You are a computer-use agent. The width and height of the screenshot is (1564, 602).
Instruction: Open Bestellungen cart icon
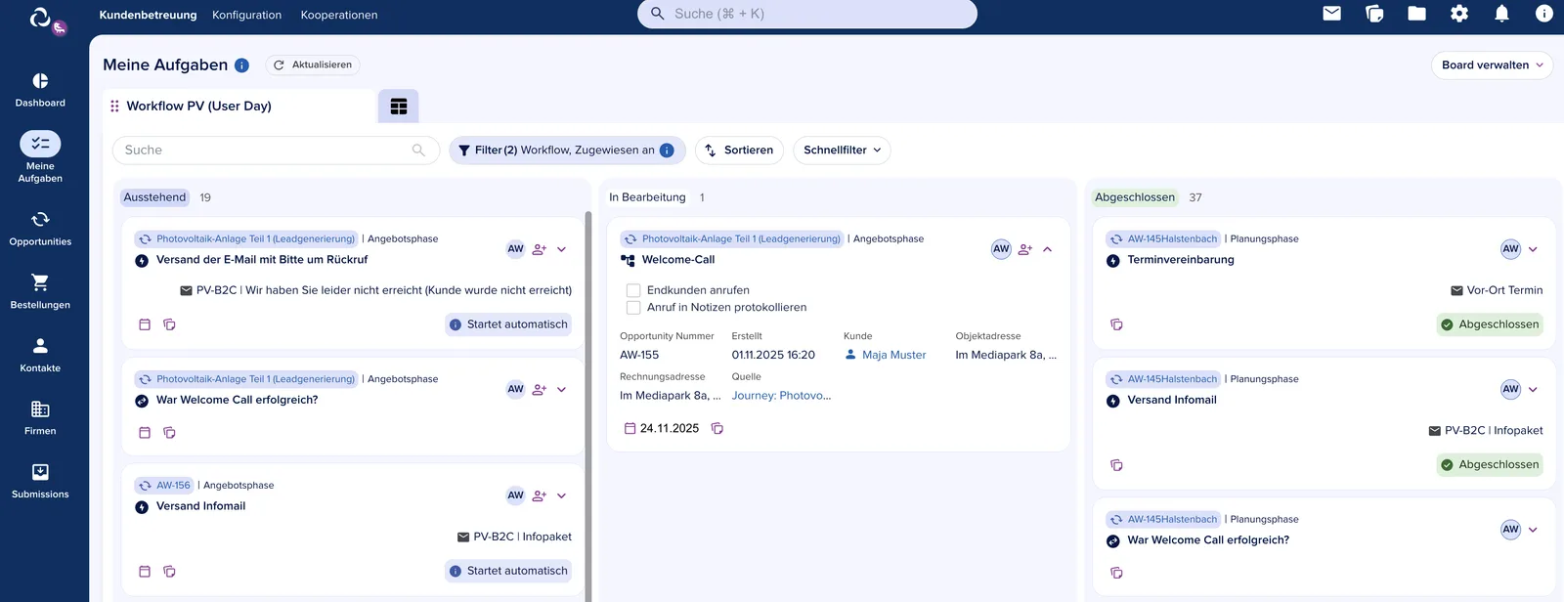click(x=40, y=282)
